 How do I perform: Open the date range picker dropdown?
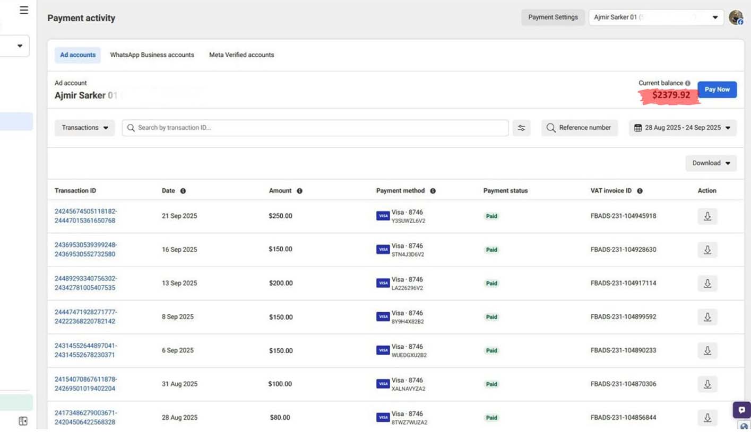click(683, 128)
